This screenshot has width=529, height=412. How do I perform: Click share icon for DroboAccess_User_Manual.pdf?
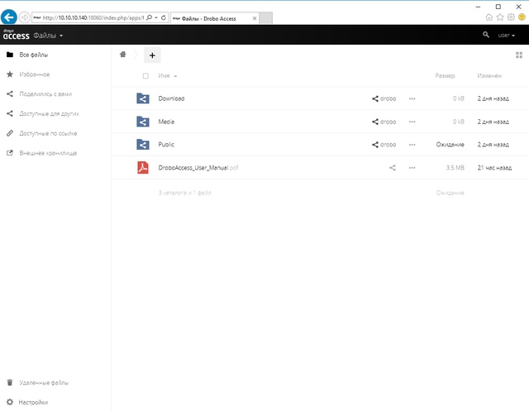[393, 168]
